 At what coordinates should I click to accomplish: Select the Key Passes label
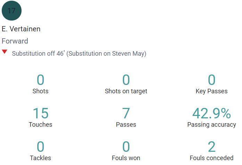click(211, 91)
